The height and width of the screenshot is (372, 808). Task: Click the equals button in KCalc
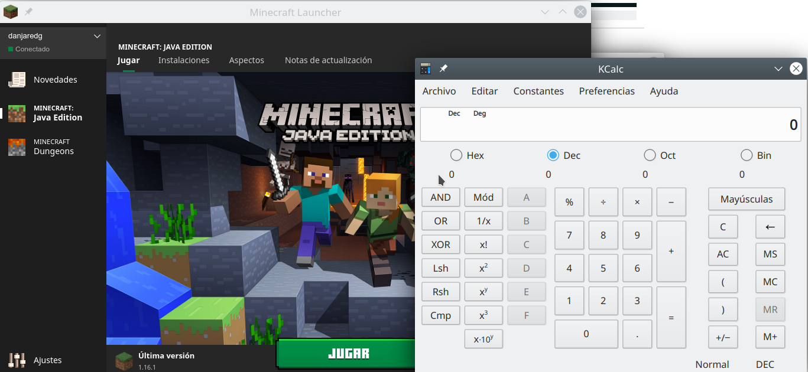(671, 318)
